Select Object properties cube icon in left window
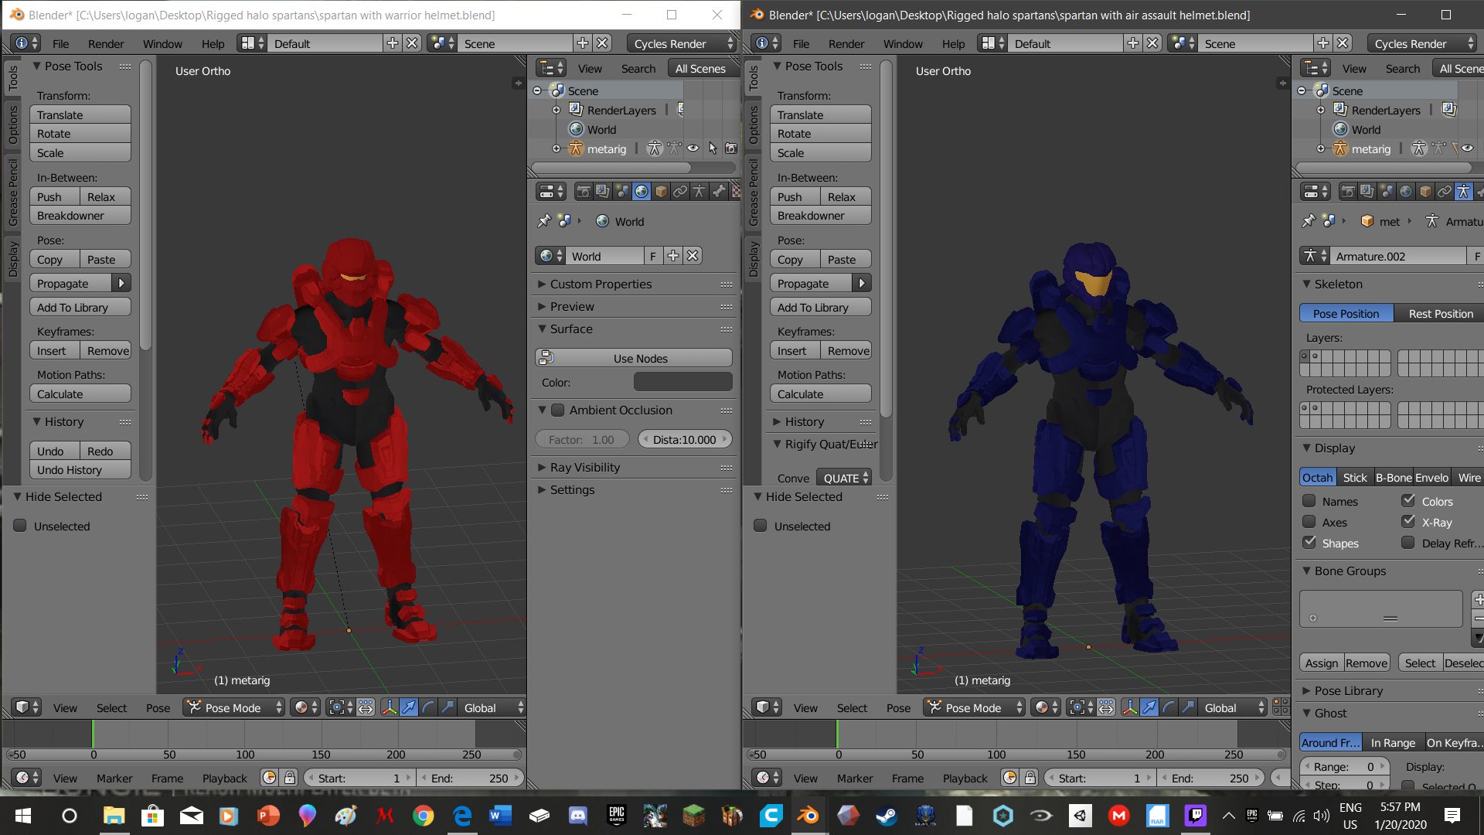The width and height of the screenshot is (1484, 835). (661, 191)
